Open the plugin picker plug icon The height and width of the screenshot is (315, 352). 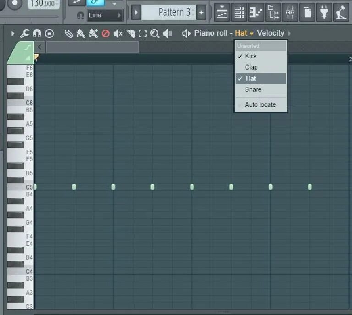pyautogui.click(x=324, y=12)
